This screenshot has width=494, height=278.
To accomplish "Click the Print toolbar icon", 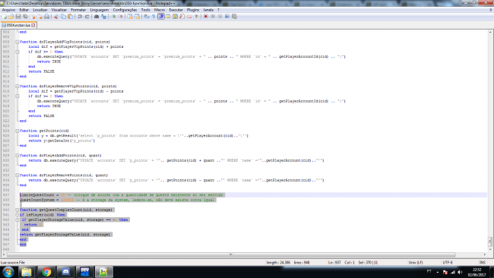I will [x=46, y=17].
